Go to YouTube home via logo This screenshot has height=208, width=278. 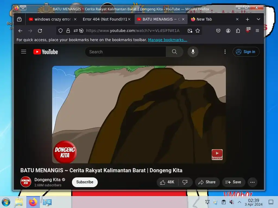(46, 52)
